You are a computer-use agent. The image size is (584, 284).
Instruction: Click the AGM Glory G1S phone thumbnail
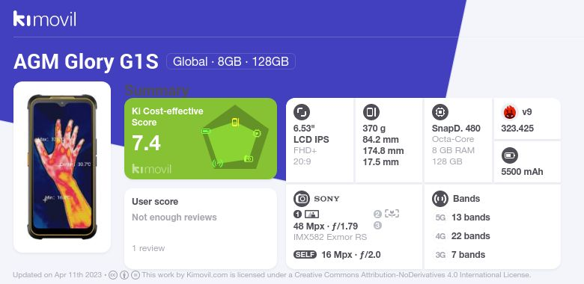[62, 167]
